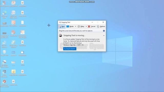164x92 pixels.
Task: Open the Mode dropdown arrow
Action: tap(76, 27)
